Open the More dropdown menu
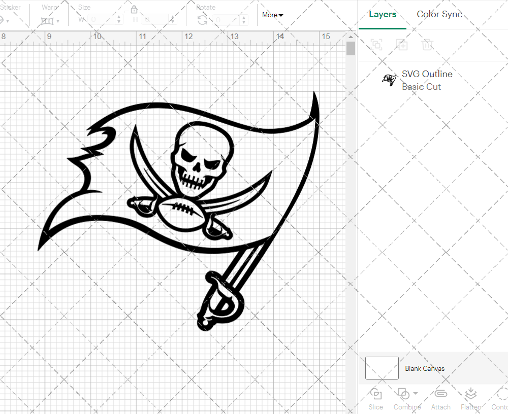 (x=272, y=15)
